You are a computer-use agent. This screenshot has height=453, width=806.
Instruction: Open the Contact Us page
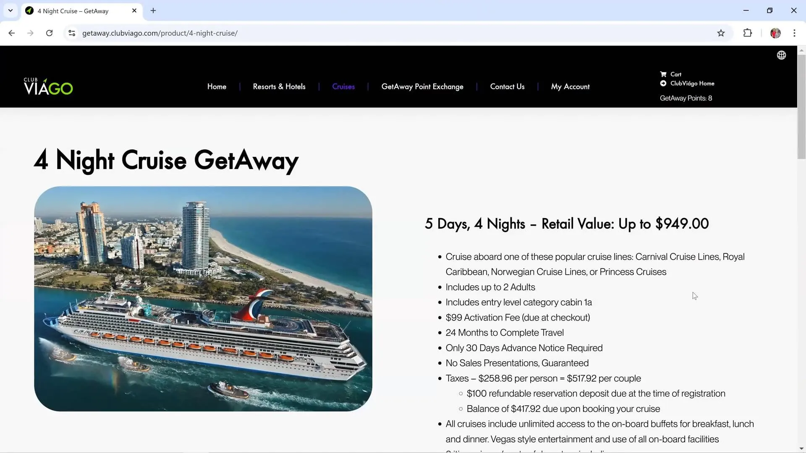[507, 86]
